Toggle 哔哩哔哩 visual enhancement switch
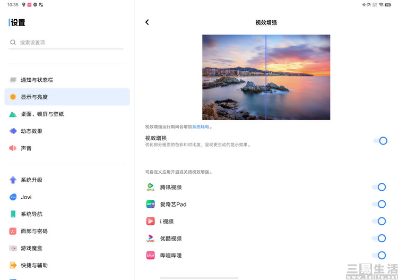Image resolution: width=398 pixels, height=280 pixels. coord(379,256)
